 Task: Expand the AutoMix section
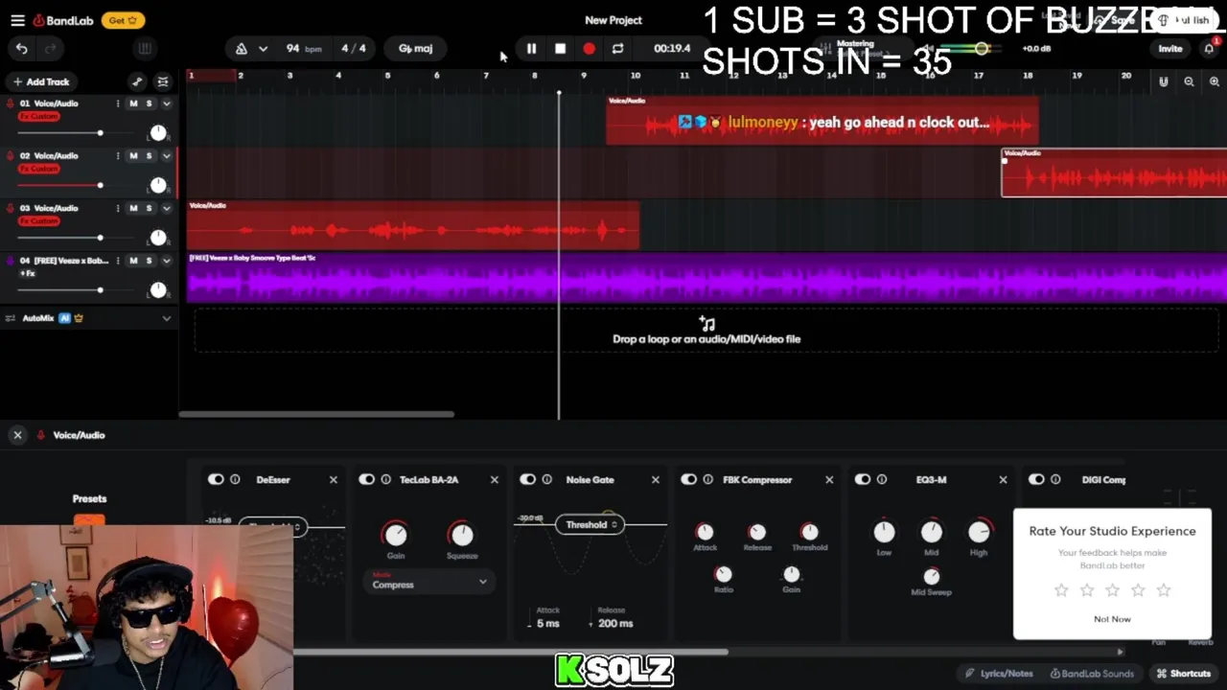166,318
